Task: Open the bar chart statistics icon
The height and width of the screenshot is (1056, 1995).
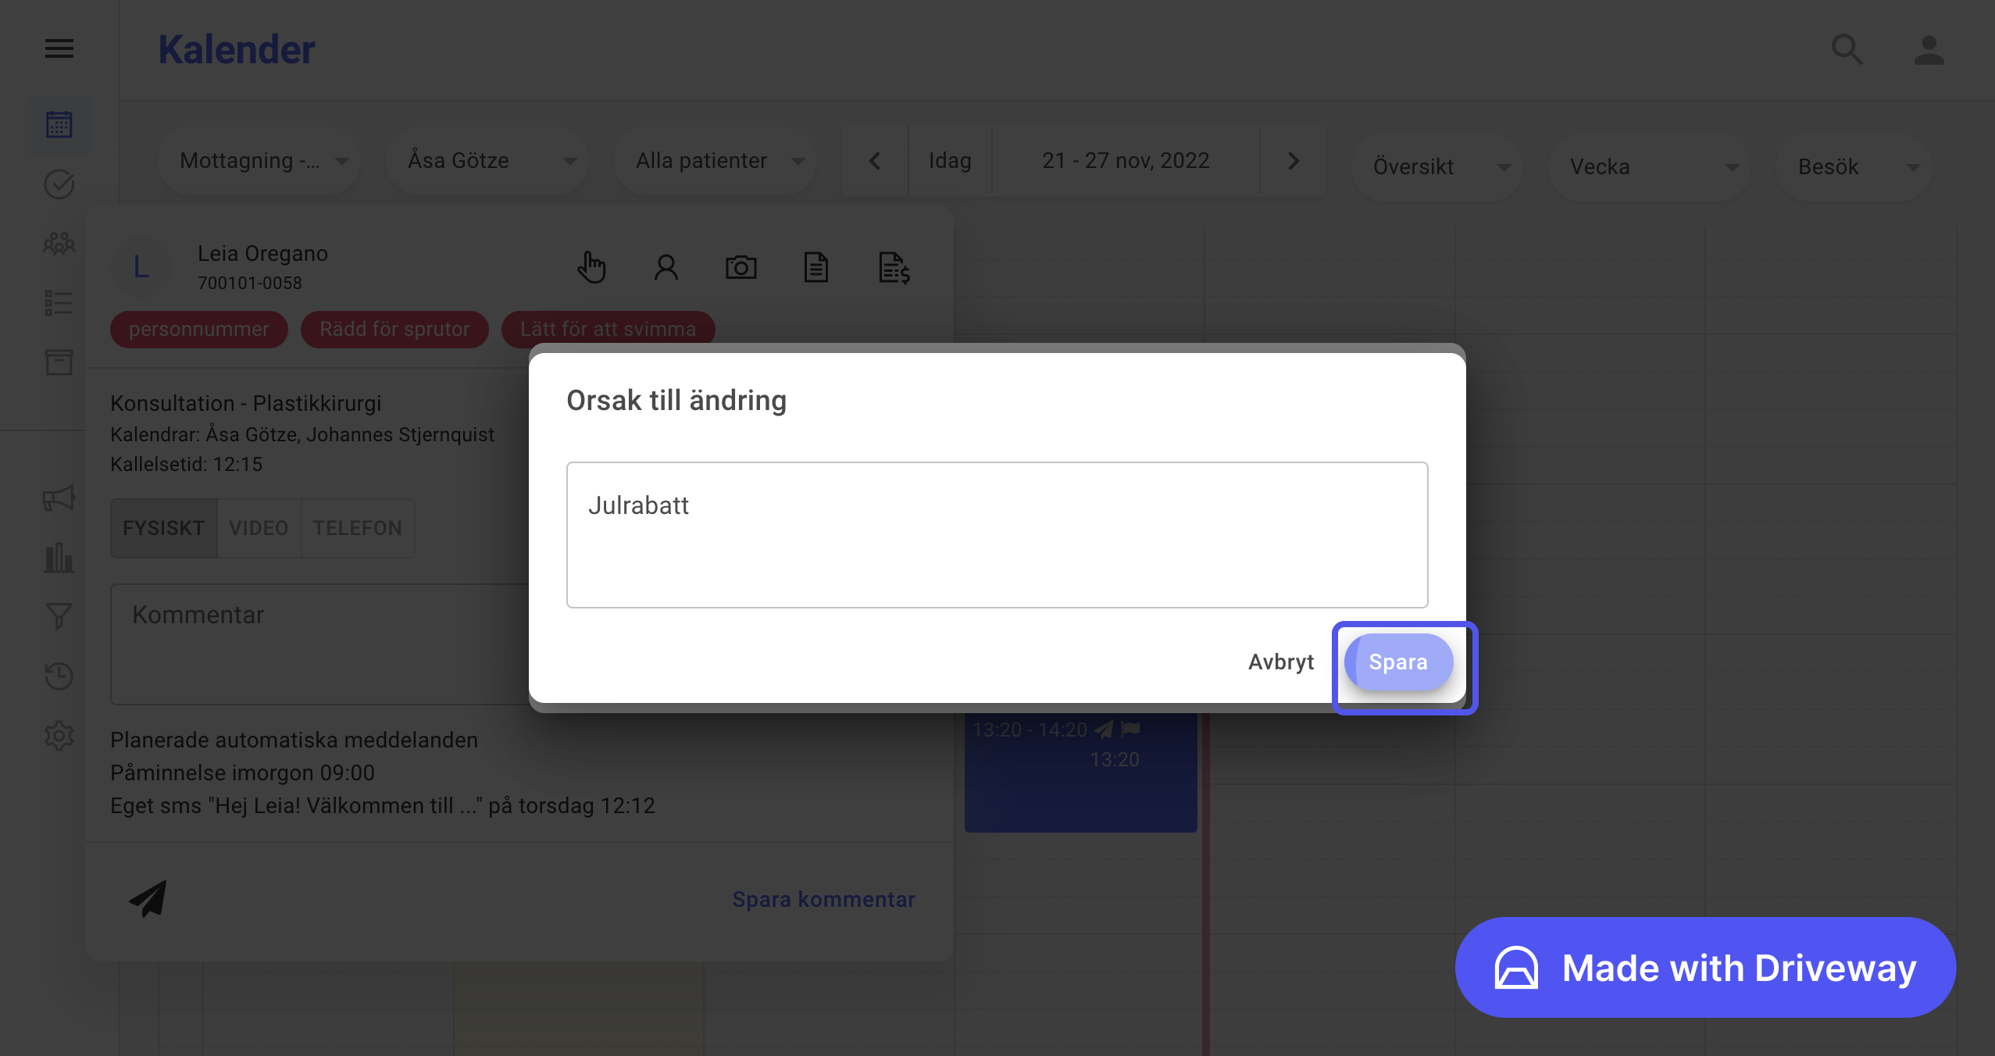Action: point(59,558)
